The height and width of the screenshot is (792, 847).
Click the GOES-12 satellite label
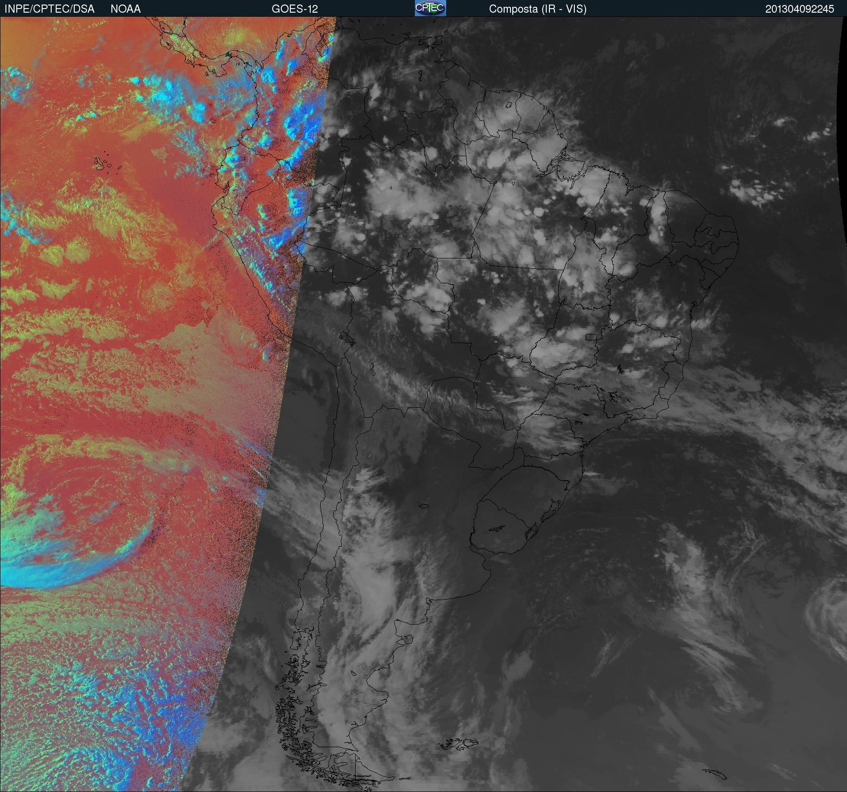[294, 9]
